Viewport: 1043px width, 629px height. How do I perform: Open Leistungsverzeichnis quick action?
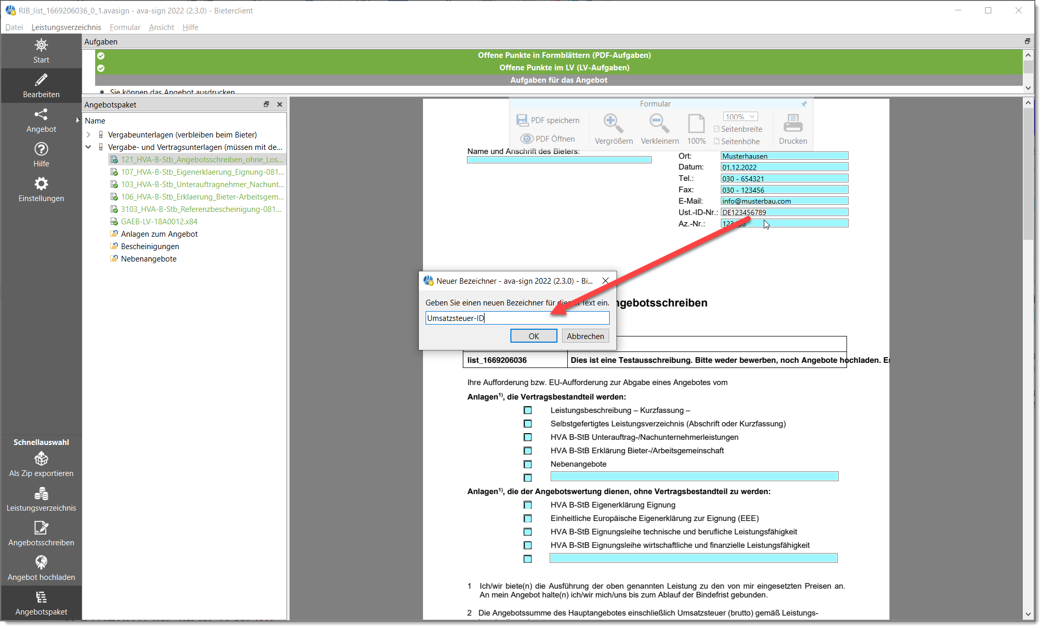[41, 500]
